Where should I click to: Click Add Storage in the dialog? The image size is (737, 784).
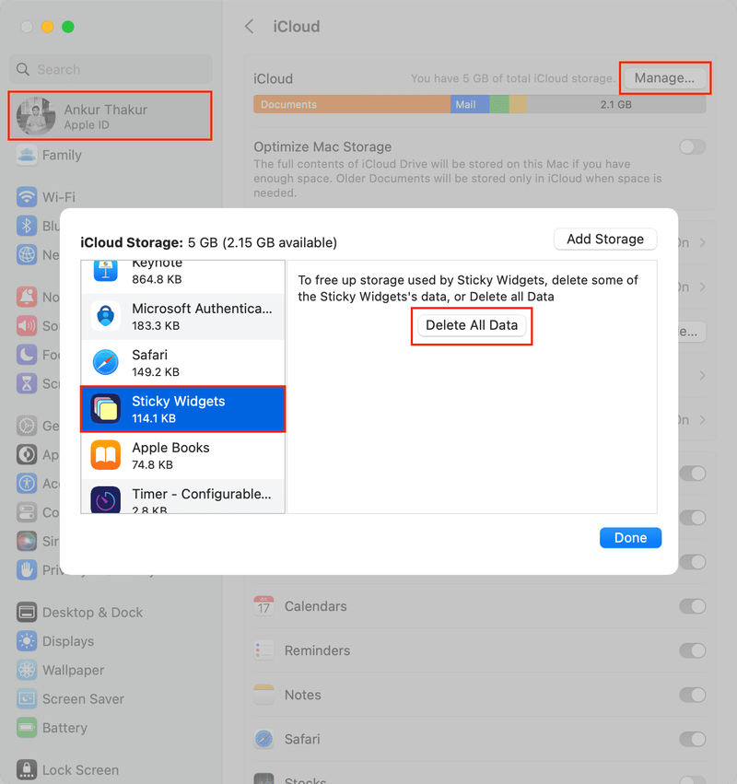605,239
